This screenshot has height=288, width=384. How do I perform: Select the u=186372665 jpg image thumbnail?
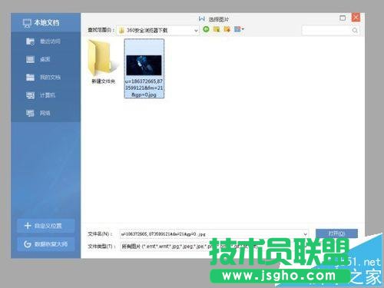coord(144,68)
